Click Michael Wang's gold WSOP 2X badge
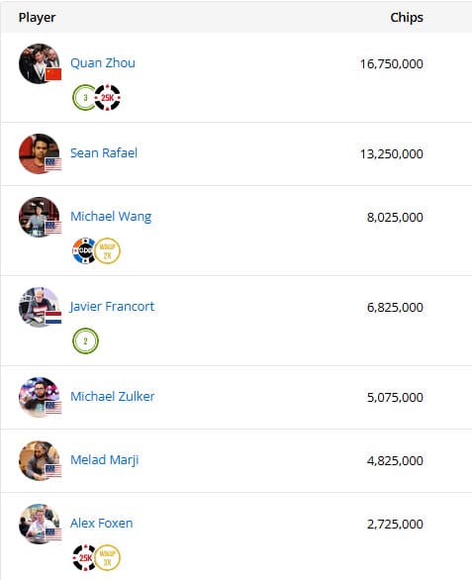Screen dimensions: 472x580 [x=107, y=250]
